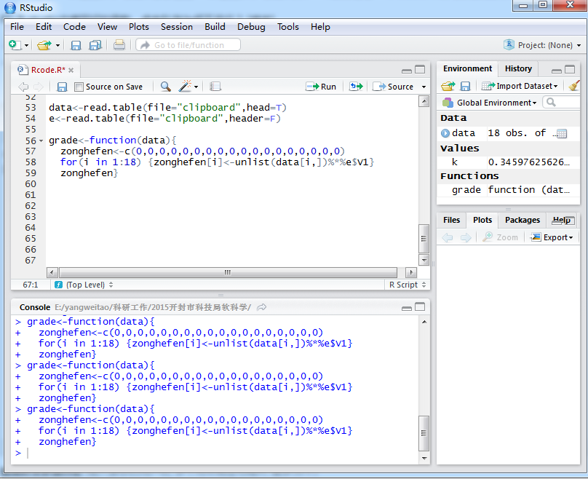Open the Session menu
The height and width of the screenshot is (479, 588).
(x=176, y=27)
